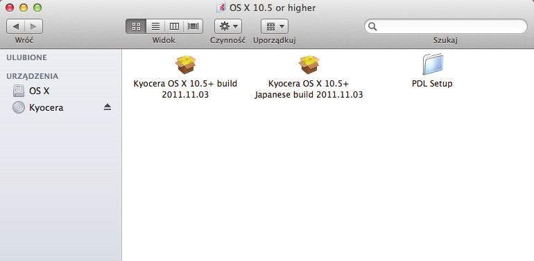Switch to list view
The width and height of the screenshot is (534, 261).
pos(155,26)
